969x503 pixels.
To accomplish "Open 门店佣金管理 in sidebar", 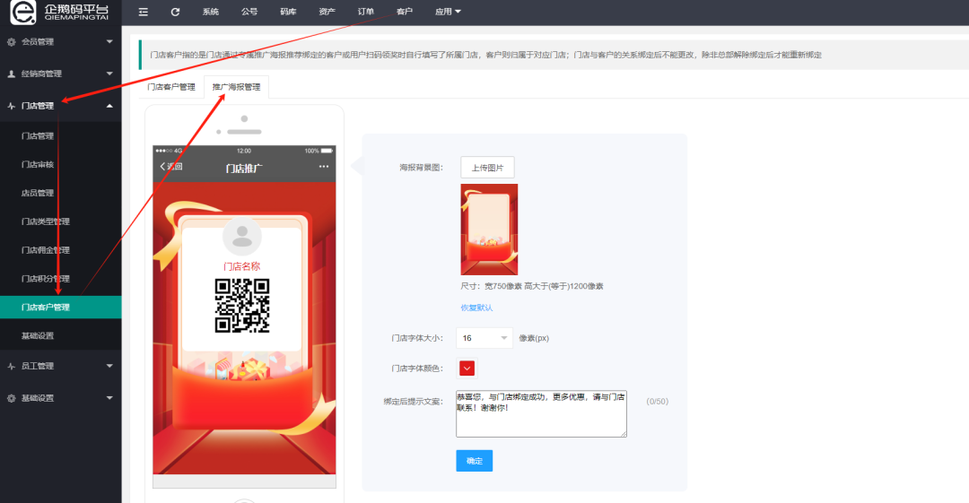I will coord(46,250).
